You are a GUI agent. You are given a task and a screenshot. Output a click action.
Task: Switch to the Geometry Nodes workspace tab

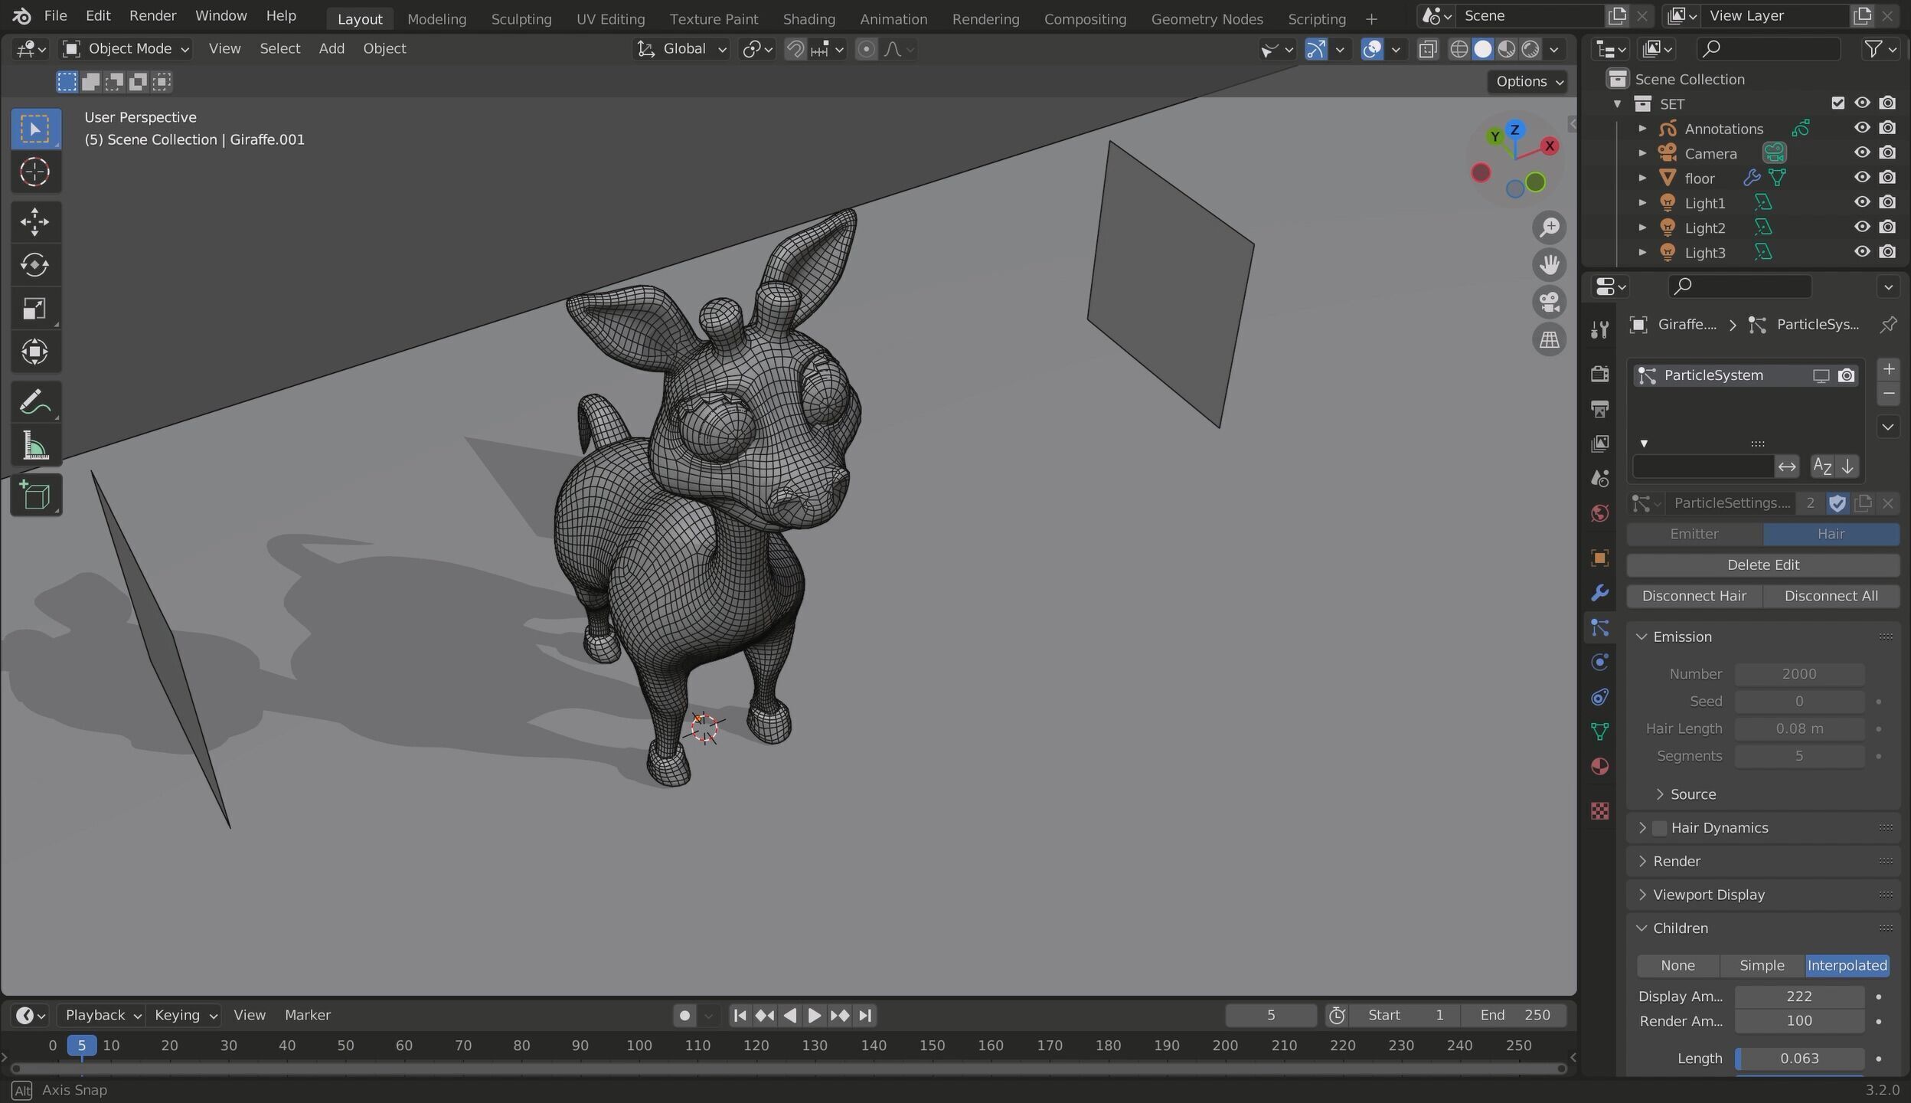pyautogui.click(x=1207, y=19)
